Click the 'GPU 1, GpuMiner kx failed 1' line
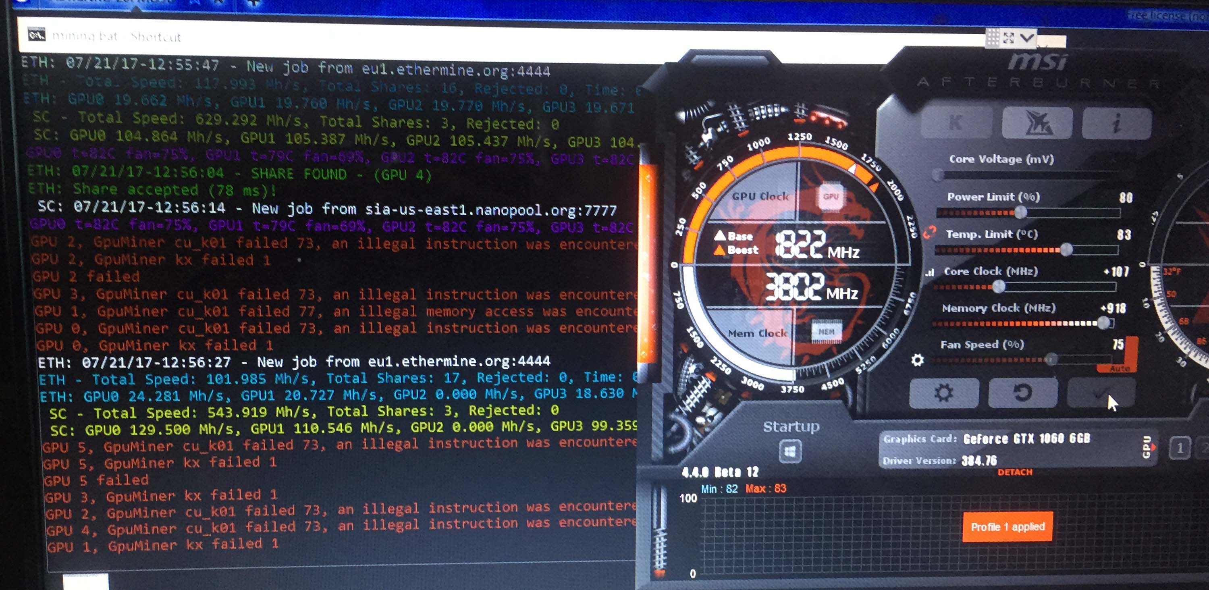 [x=162, y=544]
